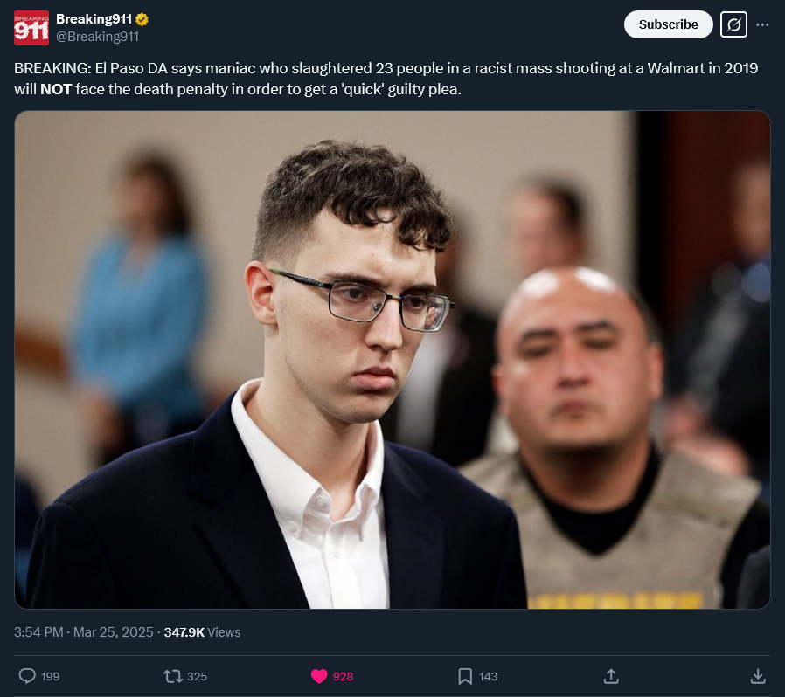Click the Breaking911 display name
This screenshot has width=785, height=697.
[x=94, y=19]
